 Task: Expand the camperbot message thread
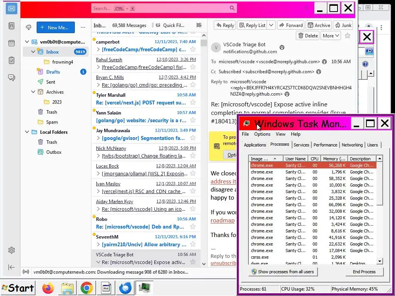coord(98,49)
